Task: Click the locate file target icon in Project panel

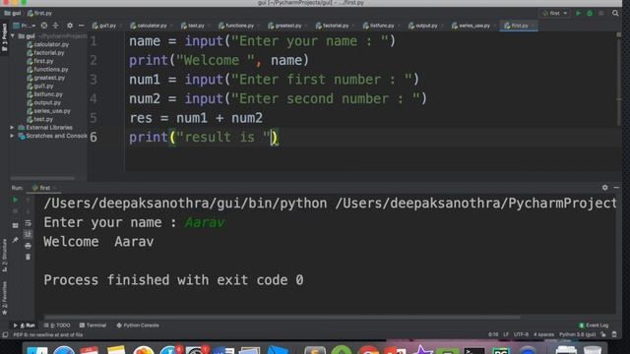Action: [44, 26]
